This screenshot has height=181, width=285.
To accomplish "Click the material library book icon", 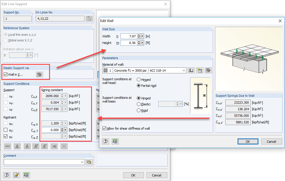I will click(191, 70).
